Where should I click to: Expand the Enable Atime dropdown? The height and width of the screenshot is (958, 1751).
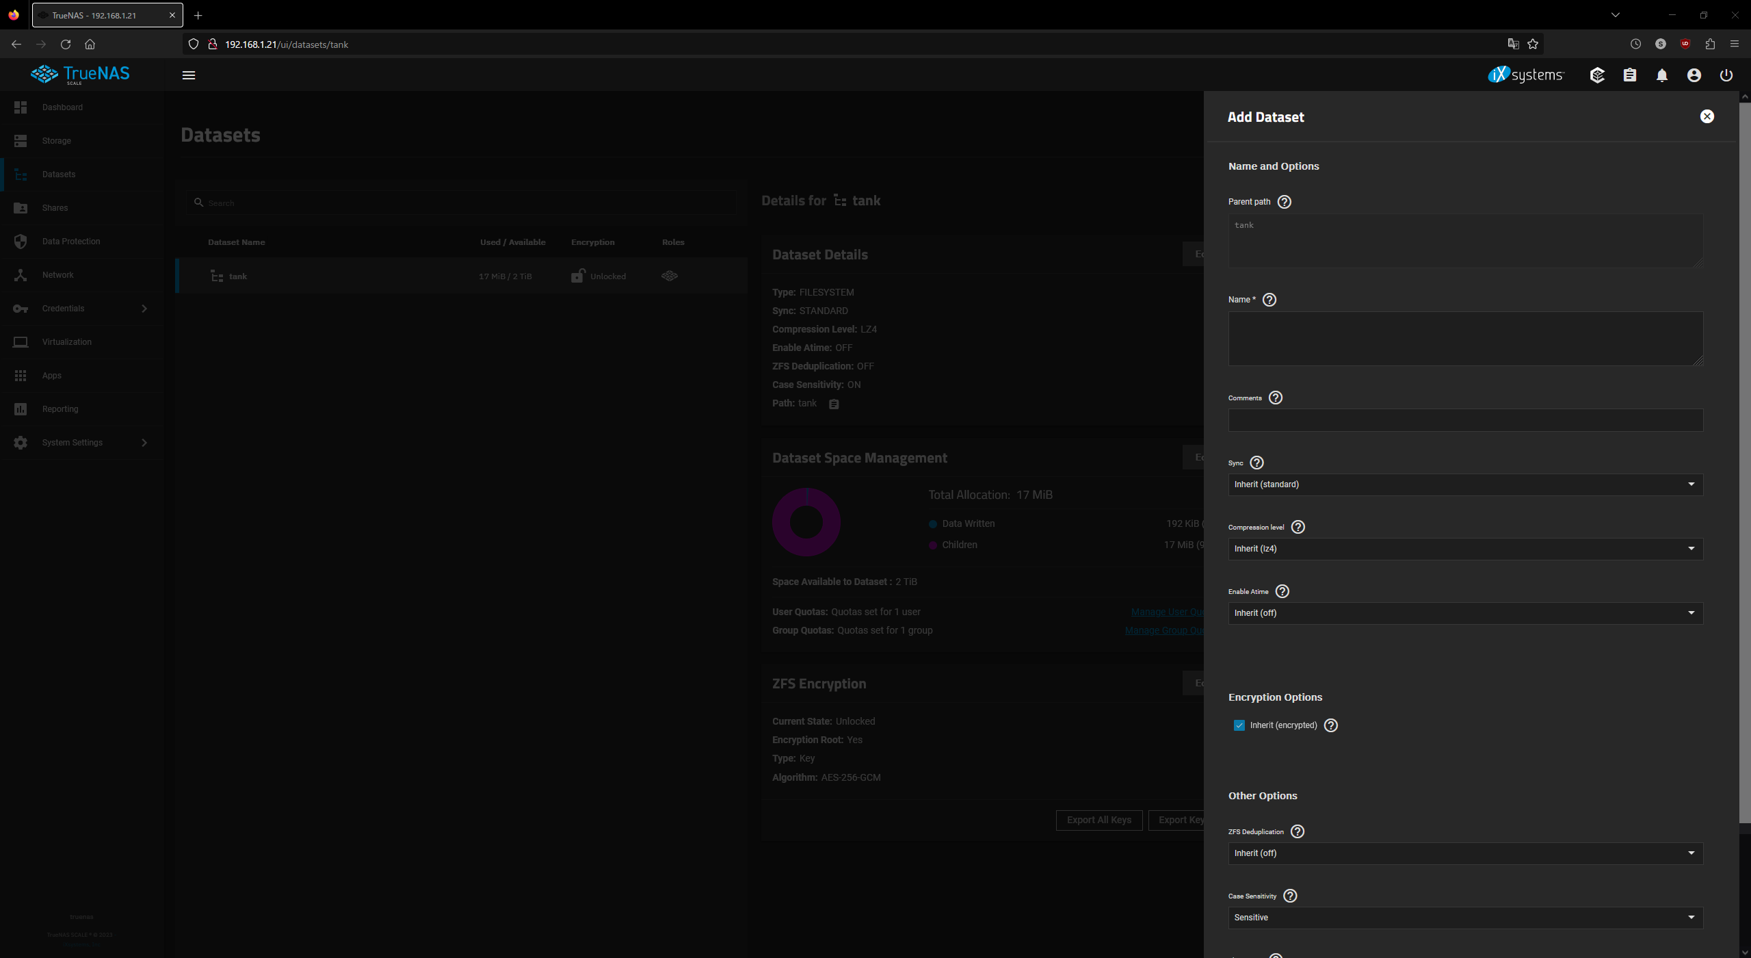click(x=1465, y=613)
